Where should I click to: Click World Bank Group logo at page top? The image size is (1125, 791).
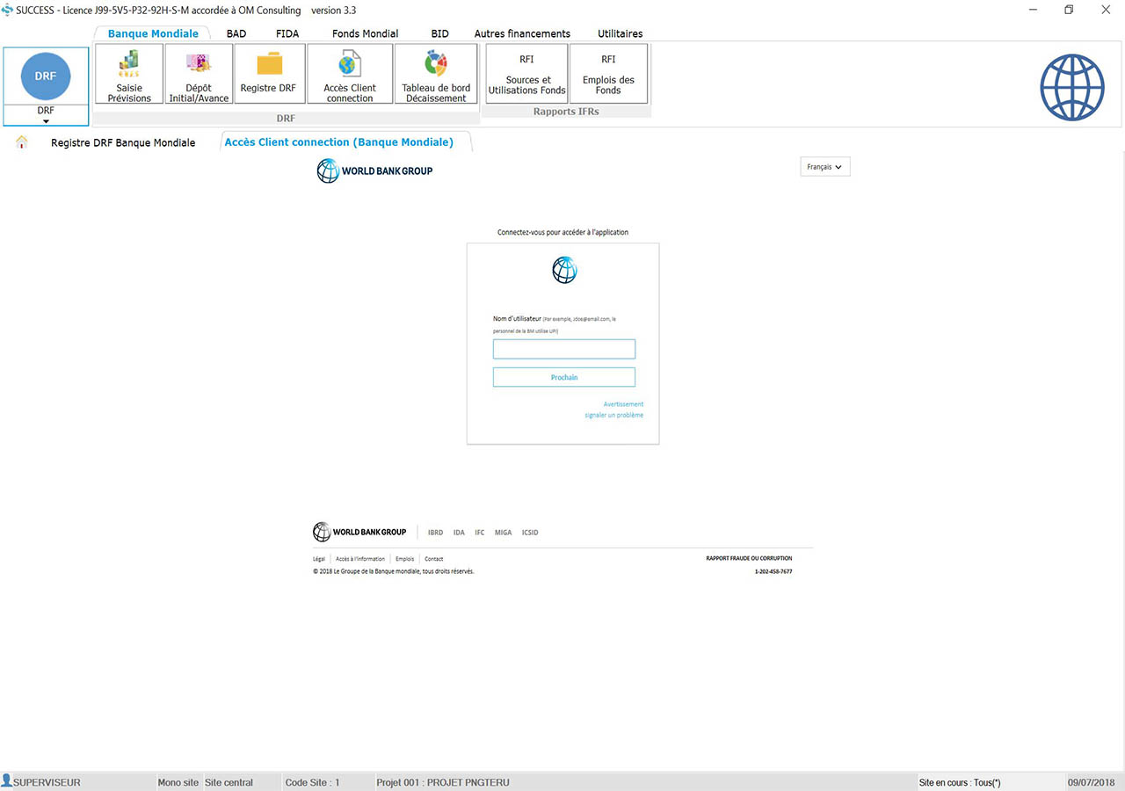[x=375, y=171]
